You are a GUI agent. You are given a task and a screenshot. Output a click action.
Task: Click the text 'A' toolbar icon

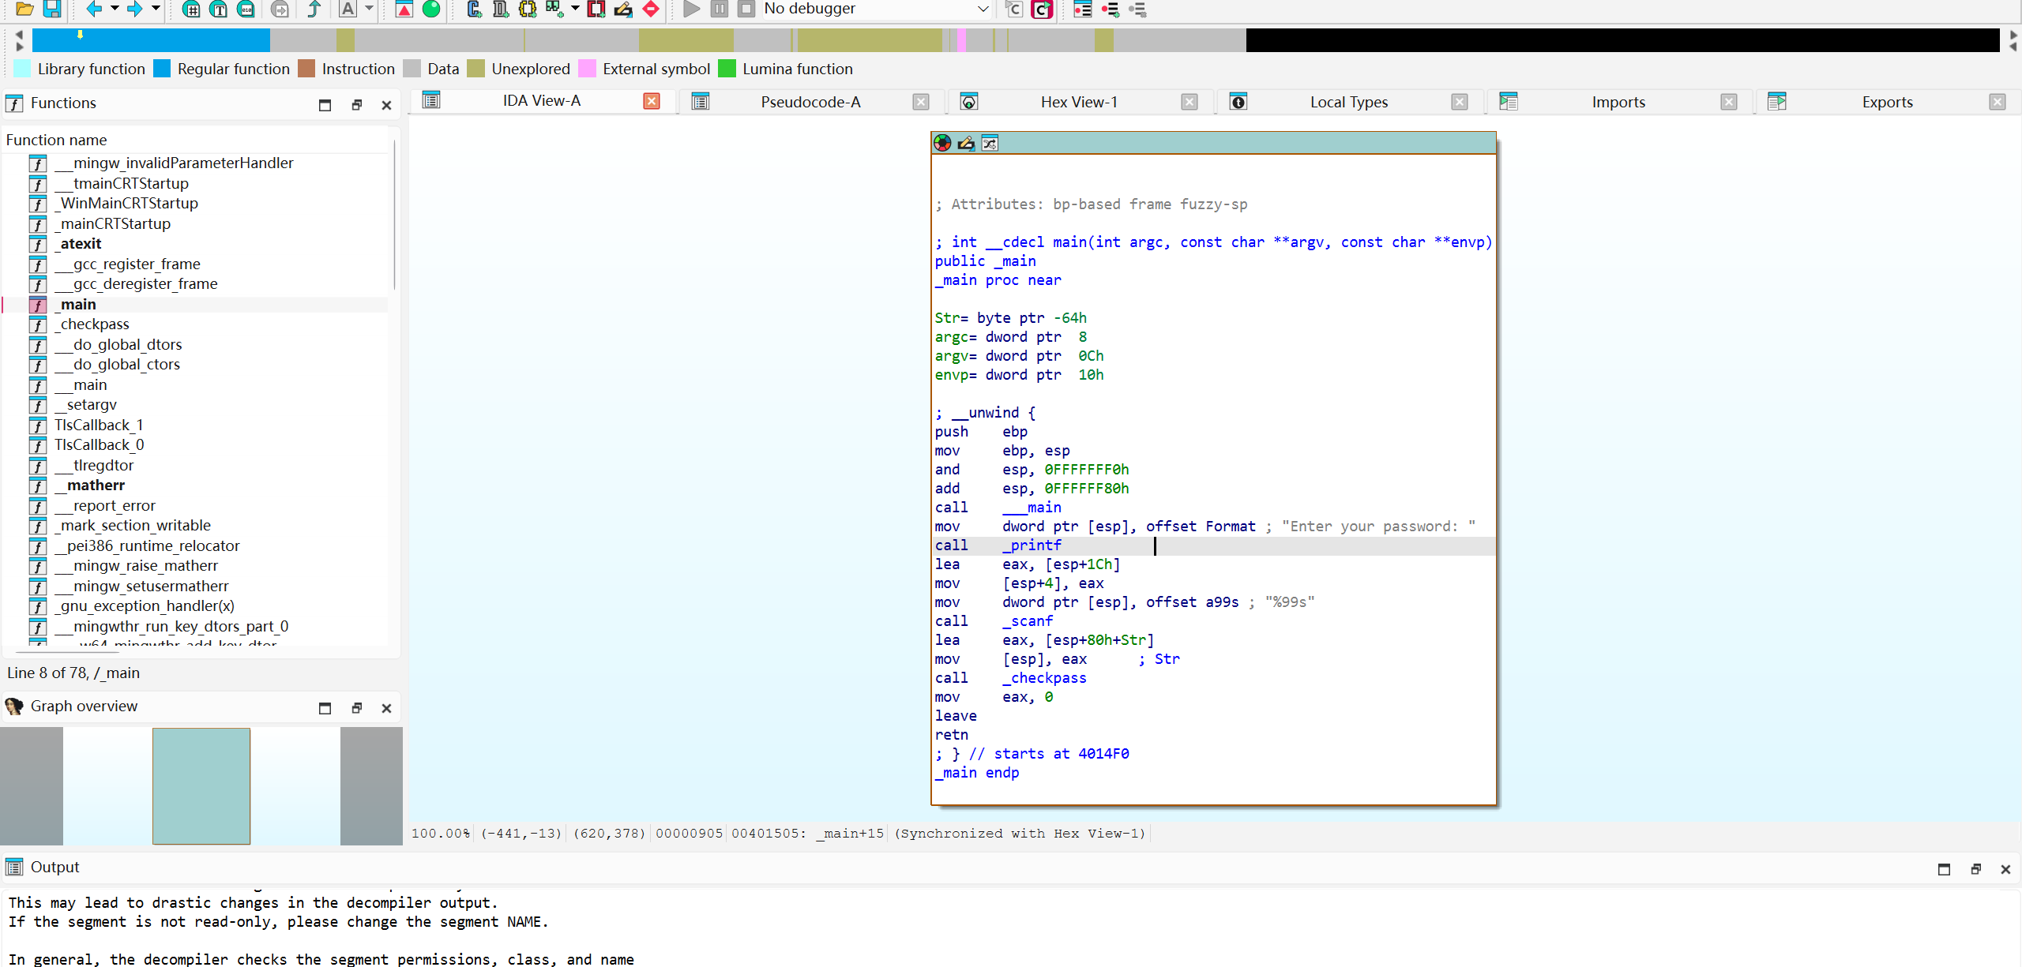348,9
